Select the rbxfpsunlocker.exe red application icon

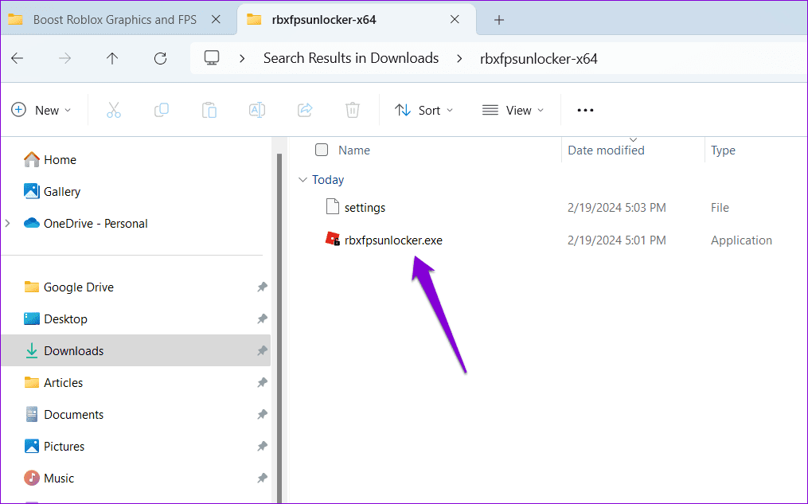pyautogui.click(x=333, y=239)
